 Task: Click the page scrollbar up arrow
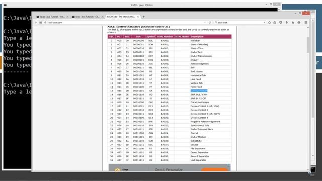[307, 28]
